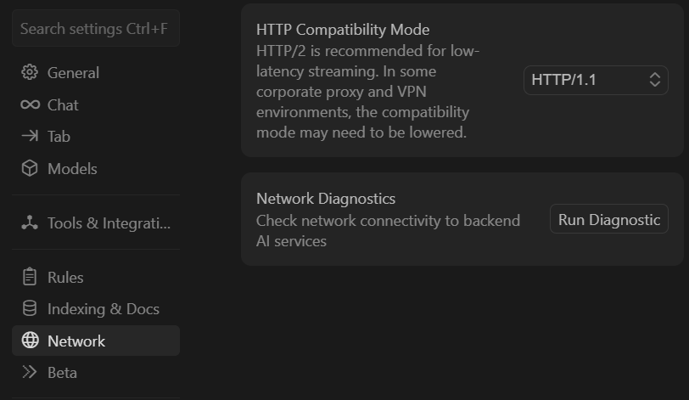Click the Tools & Integrations node icon
Screen dimensions: 689x400
30,223
